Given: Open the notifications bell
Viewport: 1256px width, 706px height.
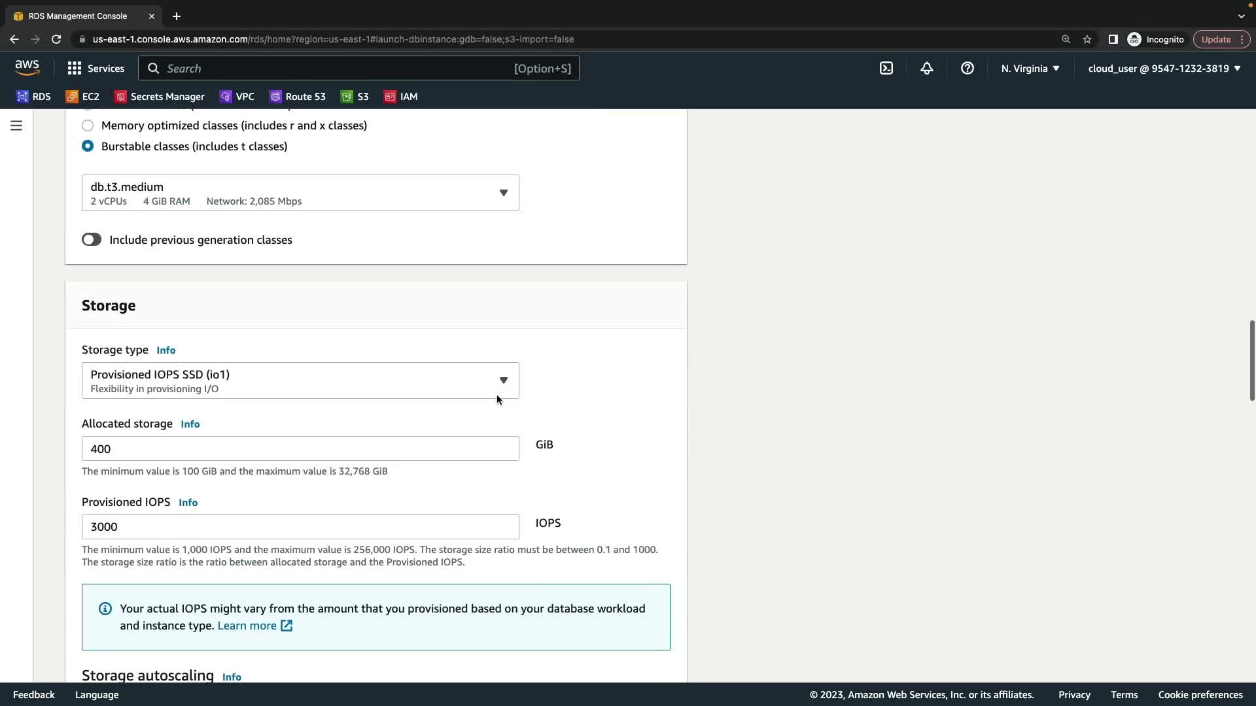Looking at the screenshot, I should coord(927,68).
